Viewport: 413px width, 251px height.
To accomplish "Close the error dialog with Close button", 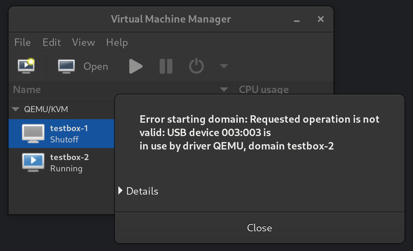I will (259, 228).
